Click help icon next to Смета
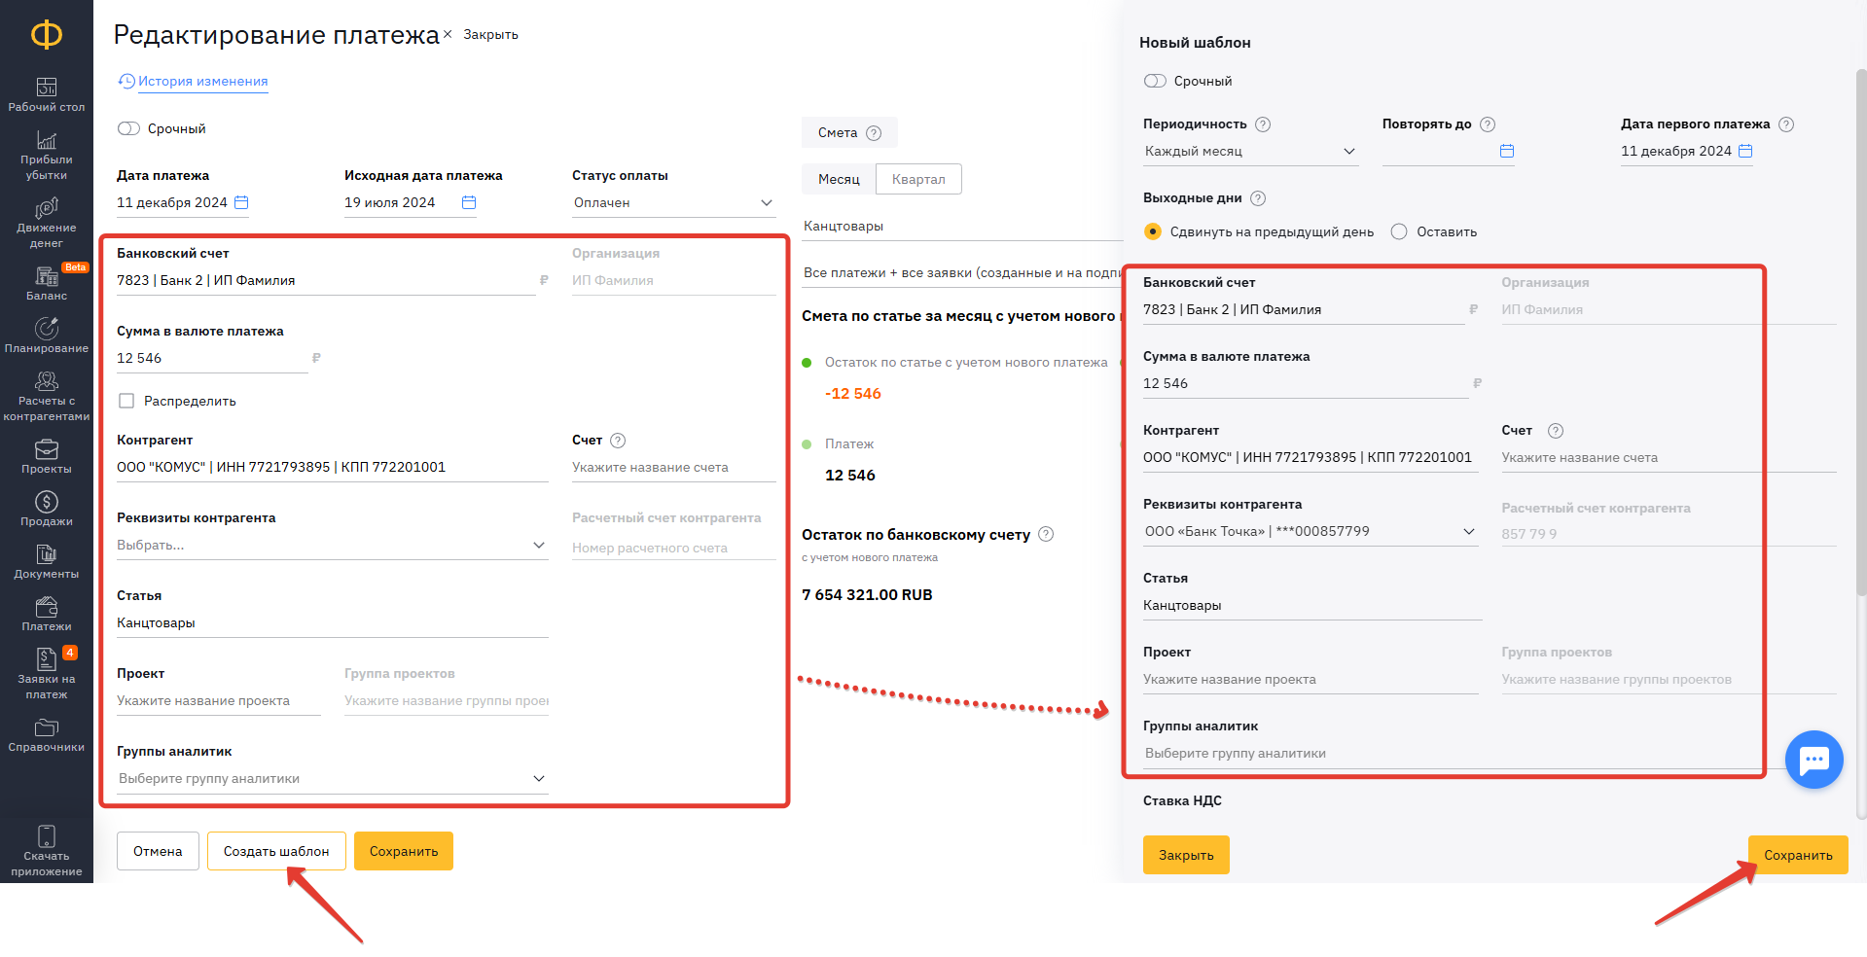Viewport: 1867px width, 957px height. (x=874, y=133)
